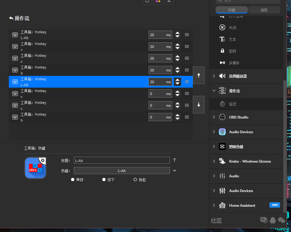Expand the Home Assistant category
The height and width of the screenshot is (232, 291).
(214, 205)
